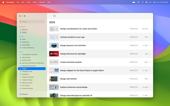Click the Accessibility & Inclusion icon
Viewport: 170px width, 106px height.
point(21,55)
